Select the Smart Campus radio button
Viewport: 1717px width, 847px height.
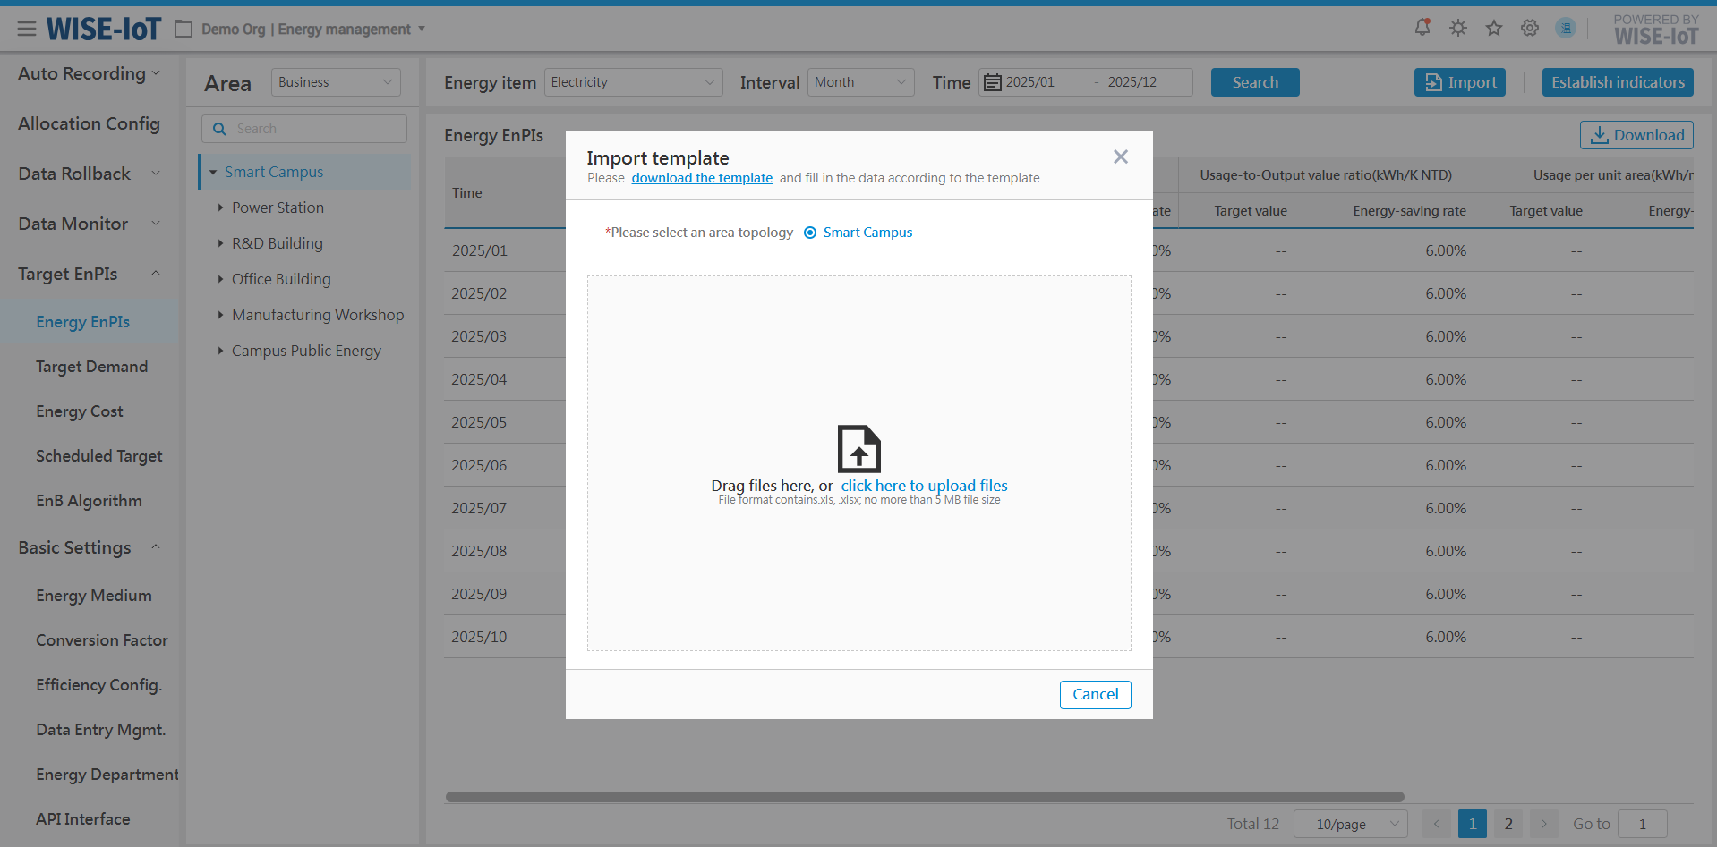(x=810, y=233)
